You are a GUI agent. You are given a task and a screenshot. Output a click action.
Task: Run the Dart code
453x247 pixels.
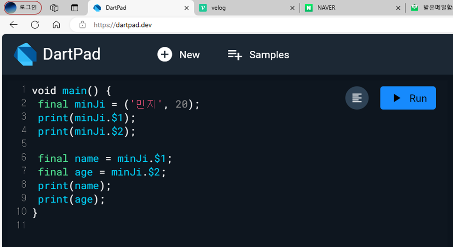click(408, 98)
